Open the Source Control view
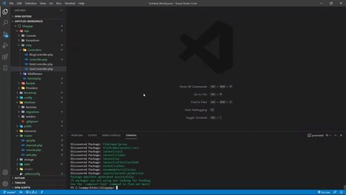 click(5, 34)
